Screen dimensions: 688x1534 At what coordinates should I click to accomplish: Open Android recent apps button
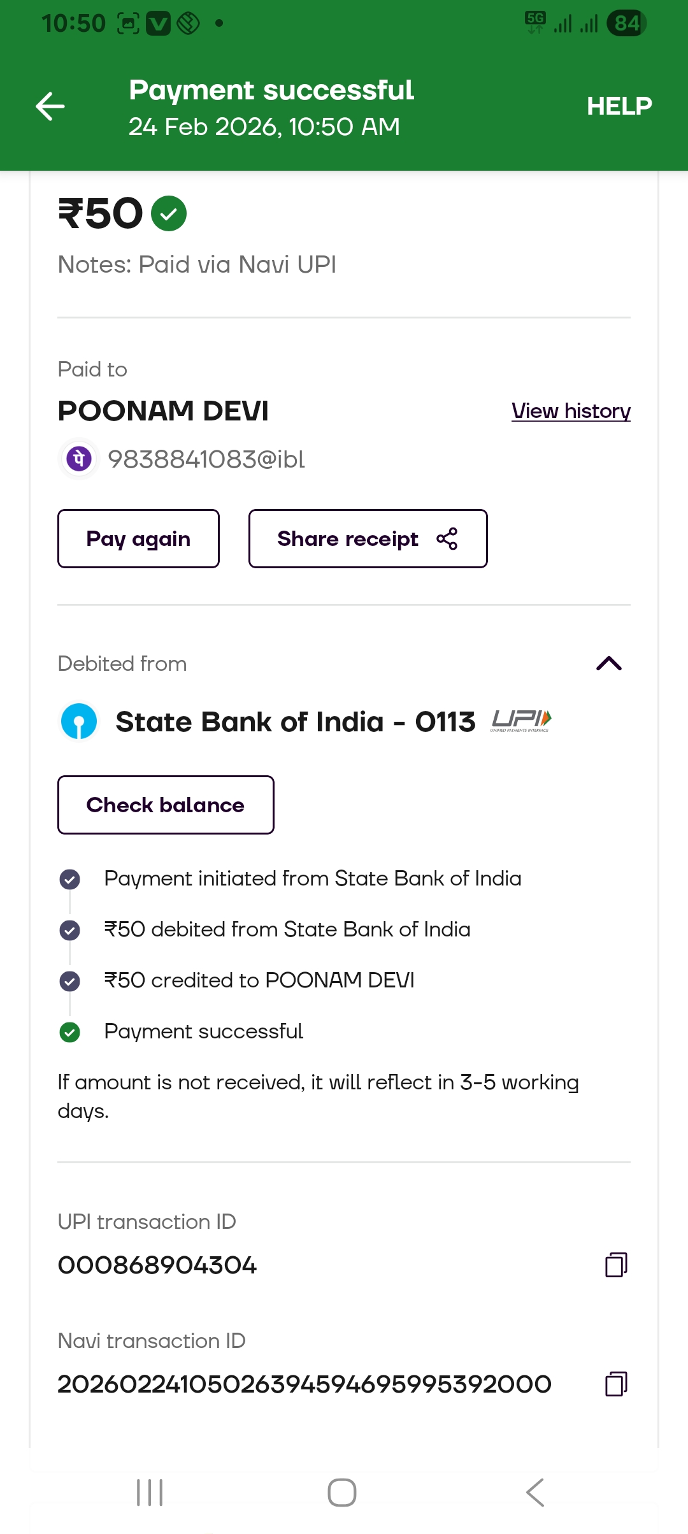[x=150, y=1493]
